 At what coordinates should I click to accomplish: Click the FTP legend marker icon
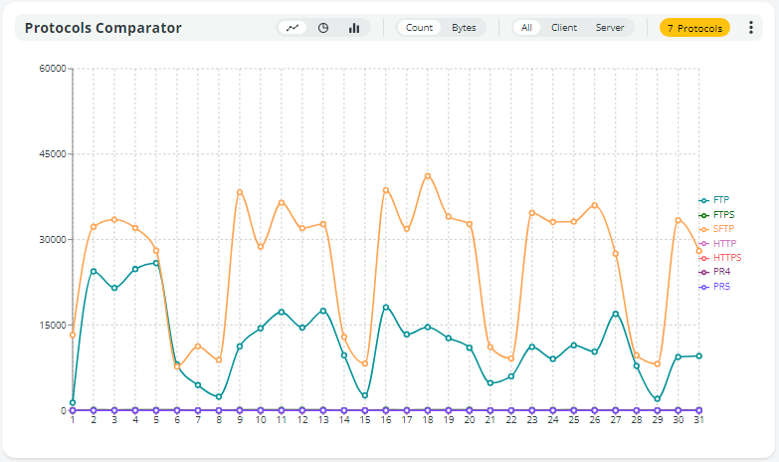(x=704, y=200)
